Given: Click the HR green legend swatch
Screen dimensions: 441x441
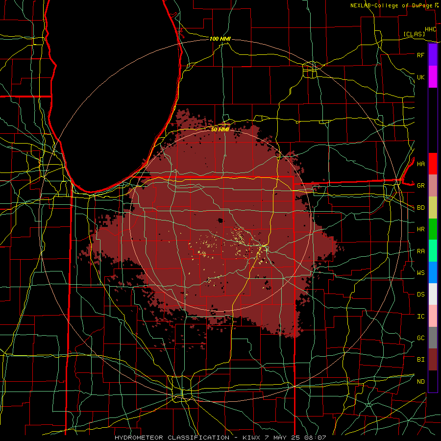Looking at the screenshot, I should [433, 229].
